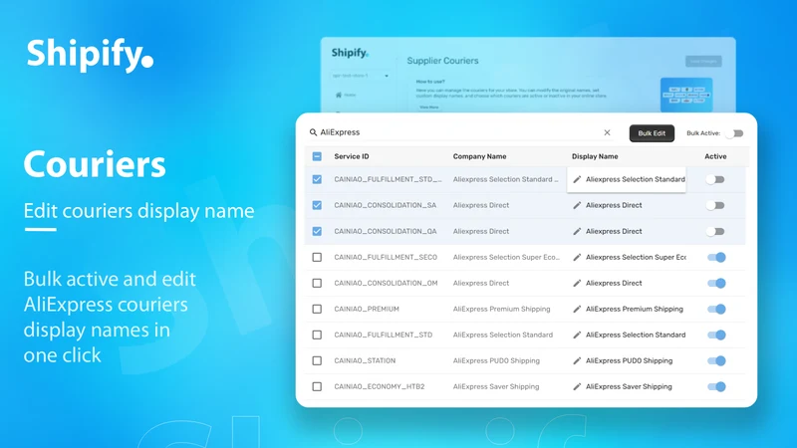797x448 pixels.
Task: Click the CAINIAO_PREMIUM service ID text
Action: pos(367,309)
